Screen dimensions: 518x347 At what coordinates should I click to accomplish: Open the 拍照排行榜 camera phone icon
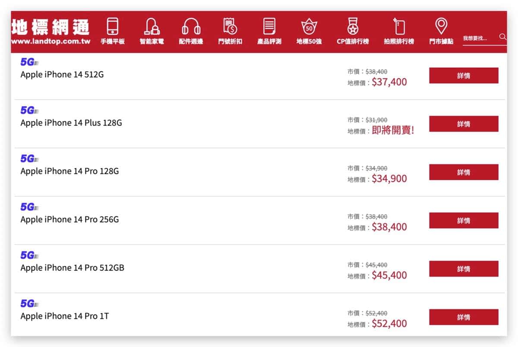pyautogui.click(x=399, y=27)
